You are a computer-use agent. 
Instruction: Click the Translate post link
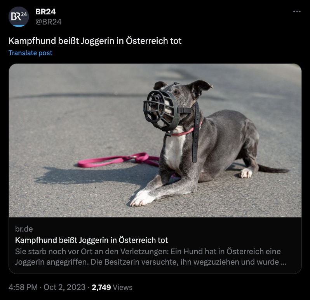(x=30, y=53)
